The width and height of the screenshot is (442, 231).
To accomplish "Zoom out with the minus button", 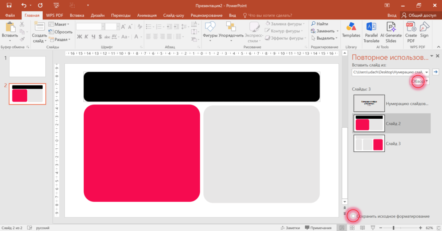I will click(381, 228).
